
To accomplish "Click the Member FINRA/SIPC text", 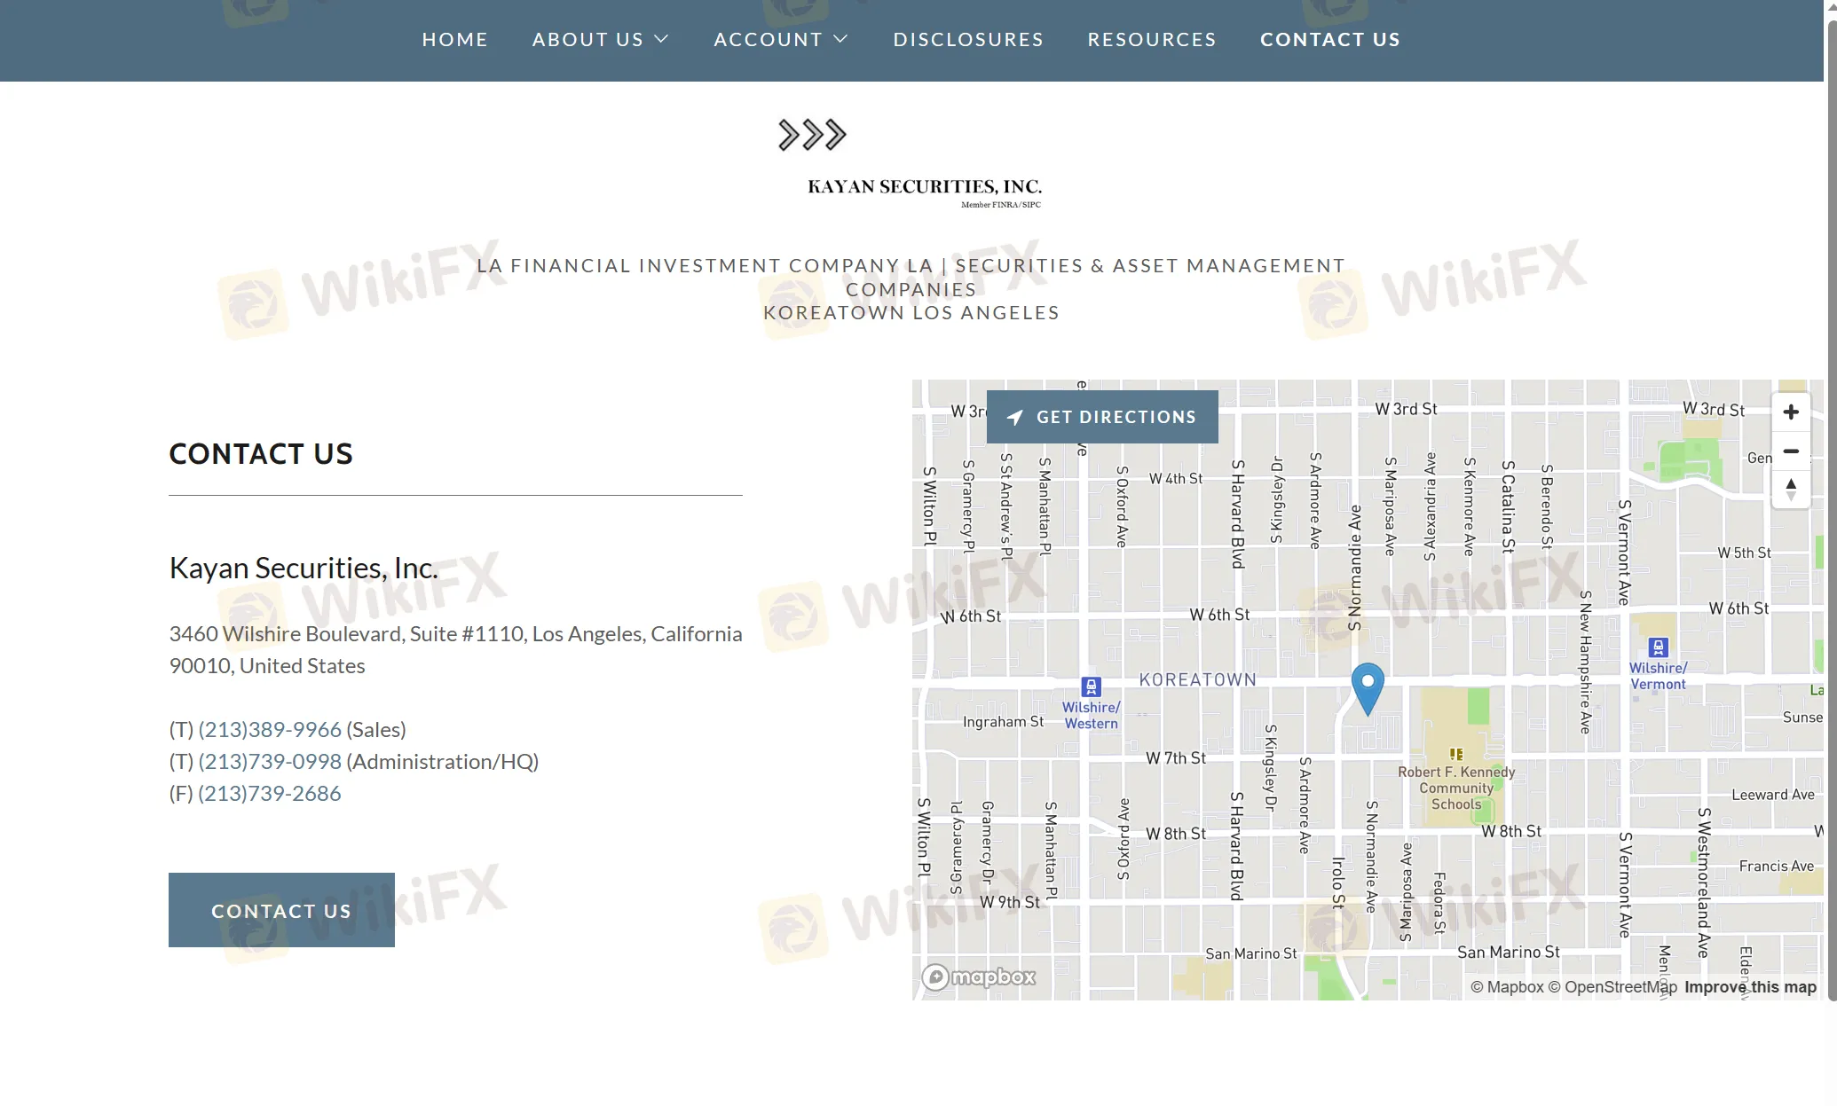I will [x=1001, y=205].
